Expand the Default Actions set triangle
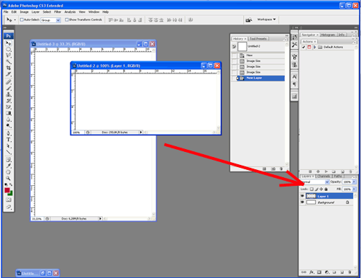 [x=315, y=47]
